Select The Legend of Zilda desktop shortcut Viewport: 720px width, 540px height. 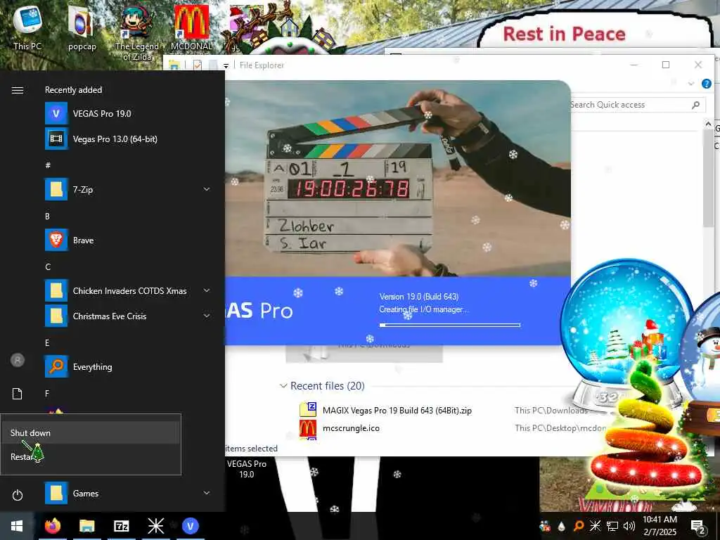click(x=137, y=33)
